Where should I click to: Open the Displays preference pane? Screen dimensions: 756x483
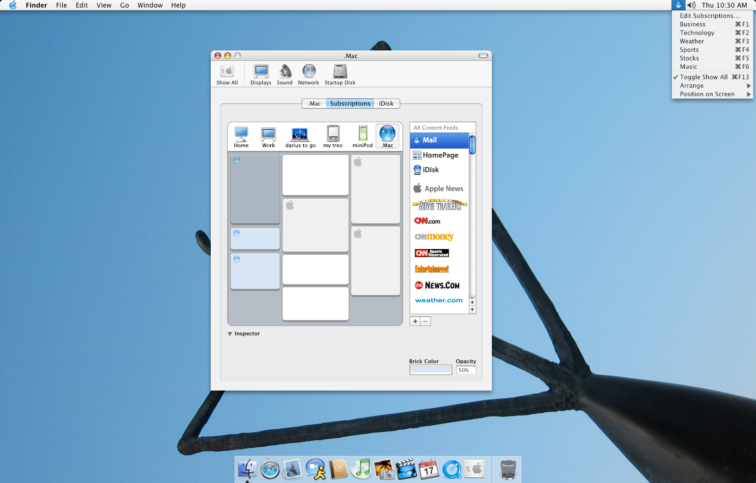click(260, 73)
